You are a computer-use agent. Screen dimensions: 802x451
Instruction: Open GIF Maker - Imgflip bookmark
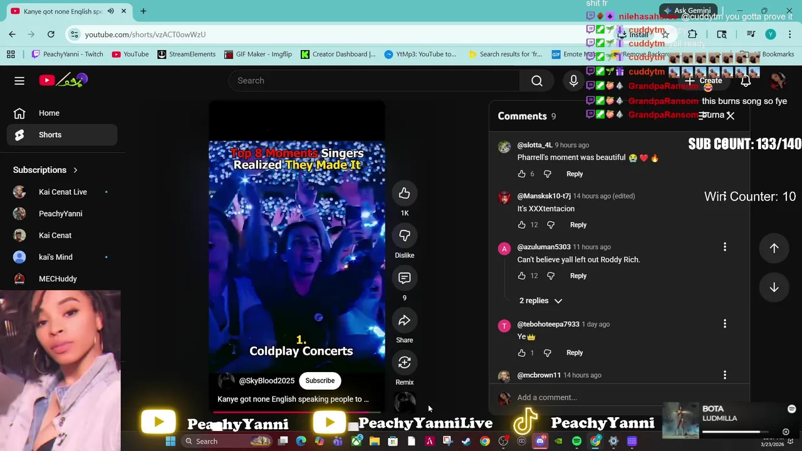point(258,54)
